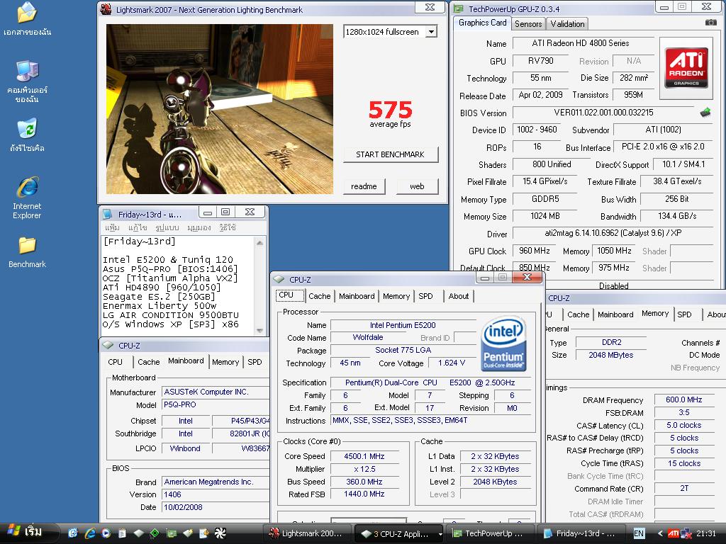726x544 pixels.
Task: Click the Notepad scrollbar up arrow
Action: tap(259, 242)
